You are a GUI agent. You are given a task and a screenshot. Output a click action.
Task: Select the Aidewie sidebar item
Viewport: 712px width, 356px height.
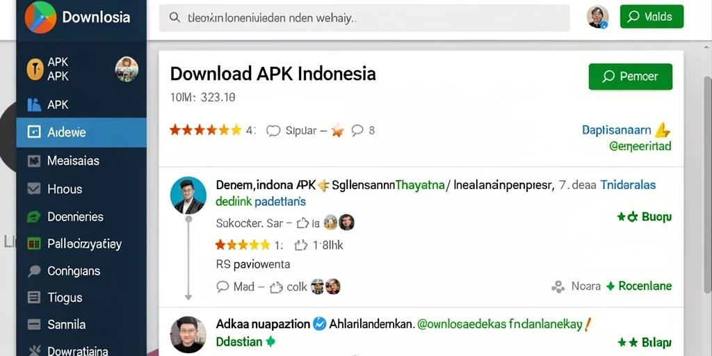[81, 133]
